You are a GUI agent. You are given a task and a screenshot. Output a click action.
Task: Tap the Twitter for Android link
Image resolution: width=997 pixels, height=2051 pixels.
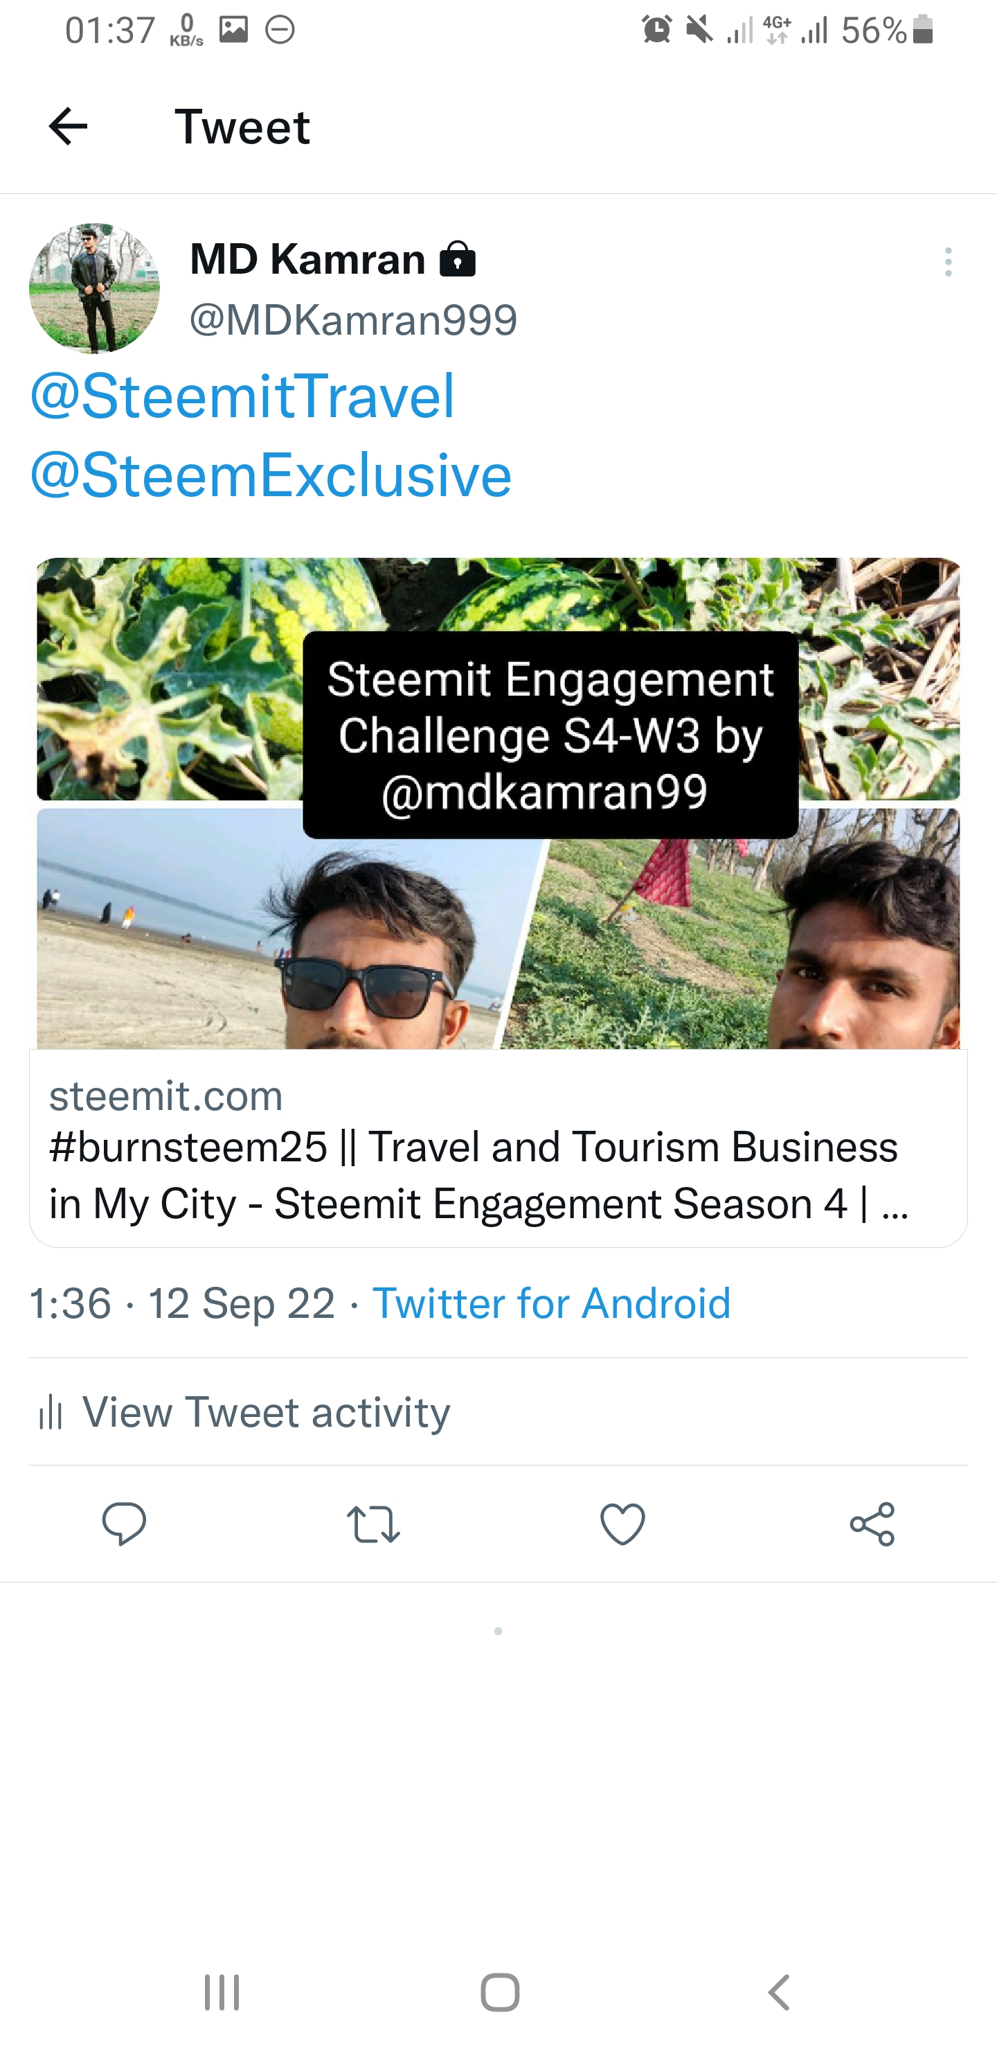point(551,1303)
